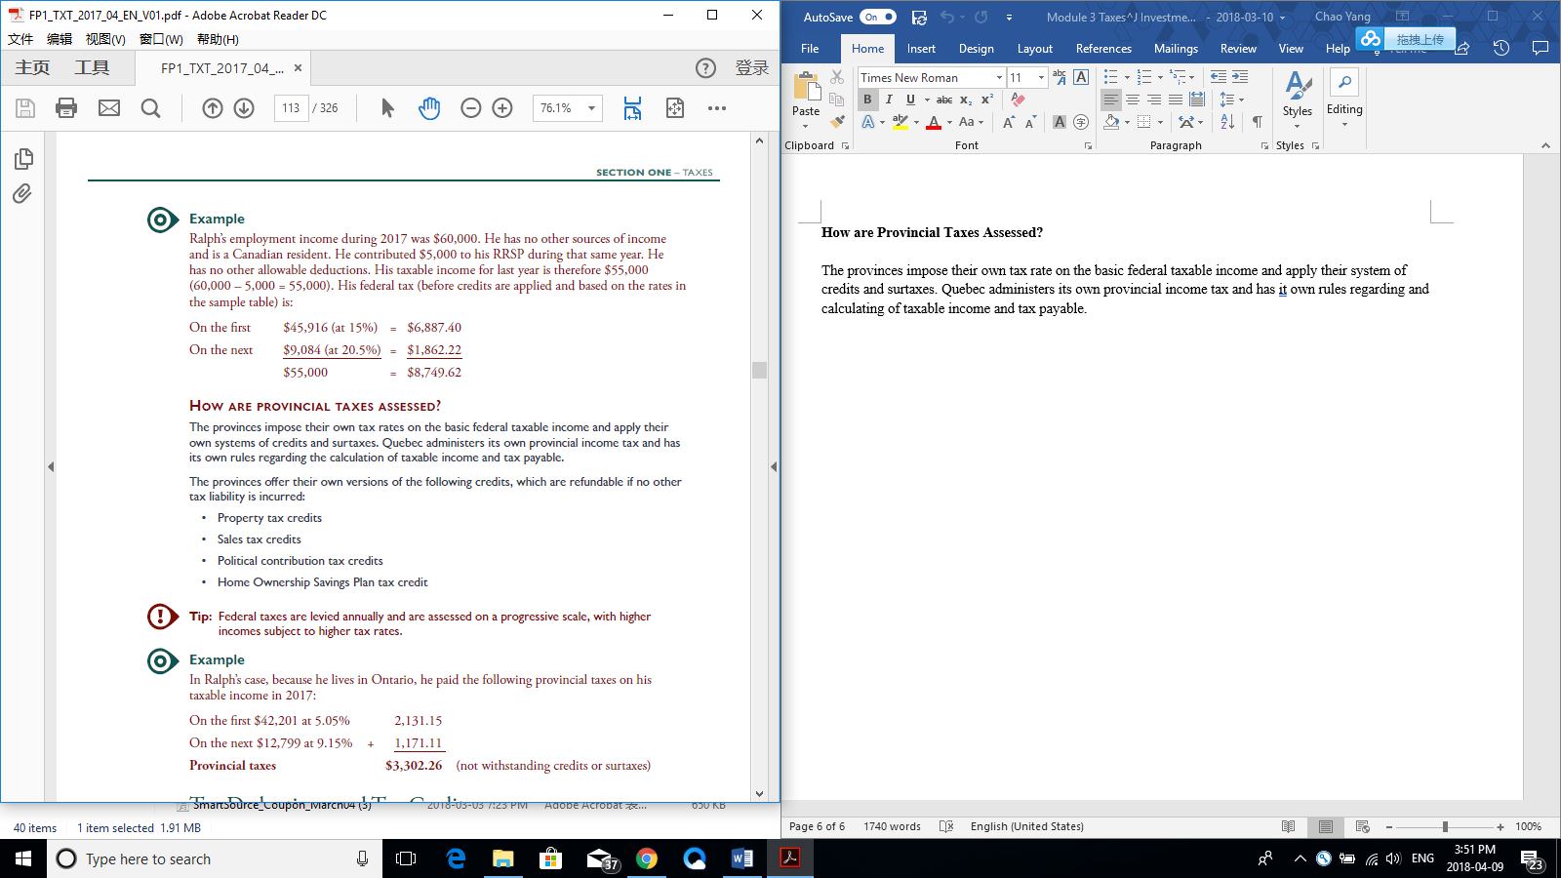The height and width of the screenshot is (878, 1561).
Task: Expand the Styles gallery dropdown
Action: [x=1298, y=126]
